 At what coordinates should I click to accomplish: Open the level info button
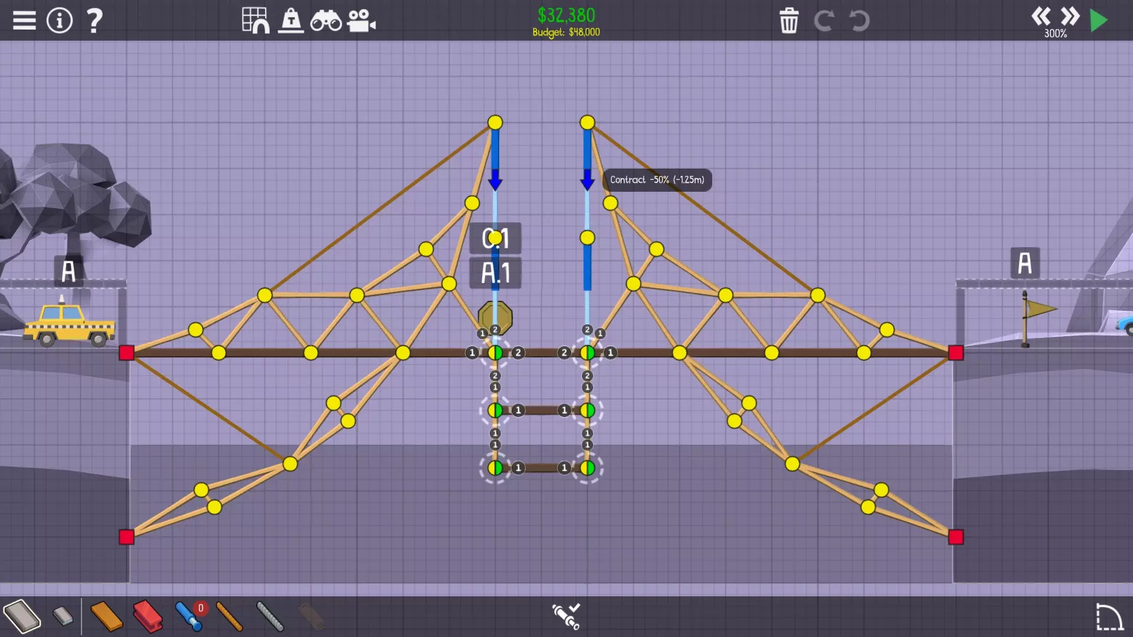(60, 21)
